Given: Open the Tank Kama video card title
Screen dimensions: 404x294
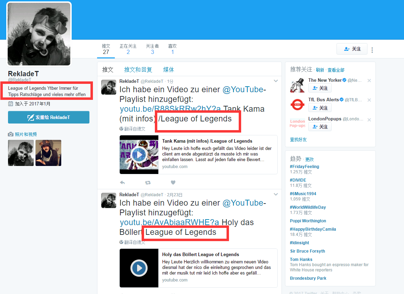Looking at the screenshot, I should 207,141.
